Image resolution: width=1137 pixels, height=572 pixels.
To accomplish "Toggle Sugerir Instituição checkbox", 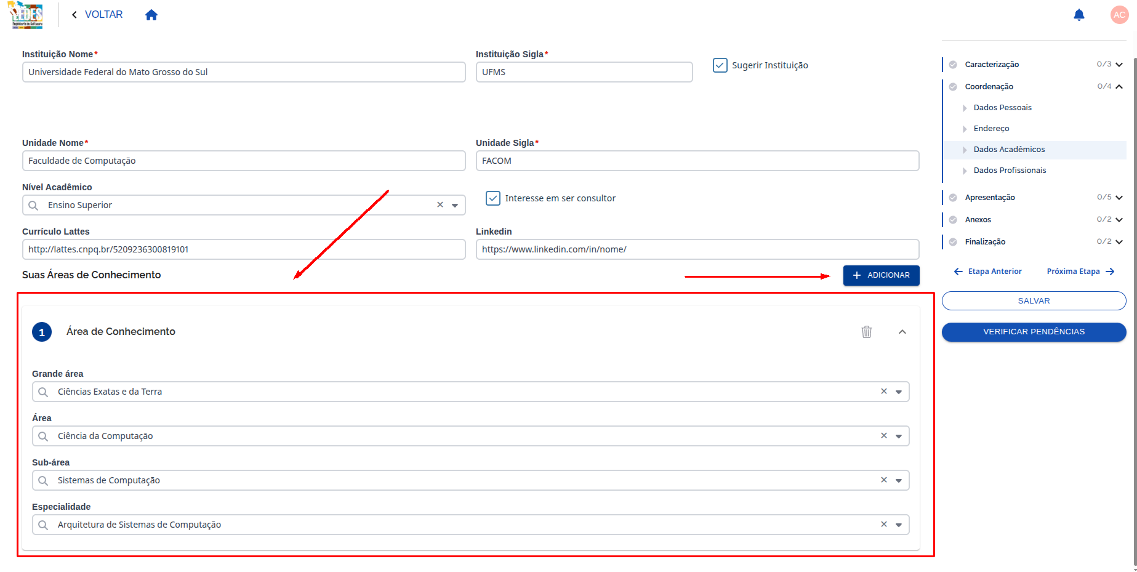I will coord(720,65).
